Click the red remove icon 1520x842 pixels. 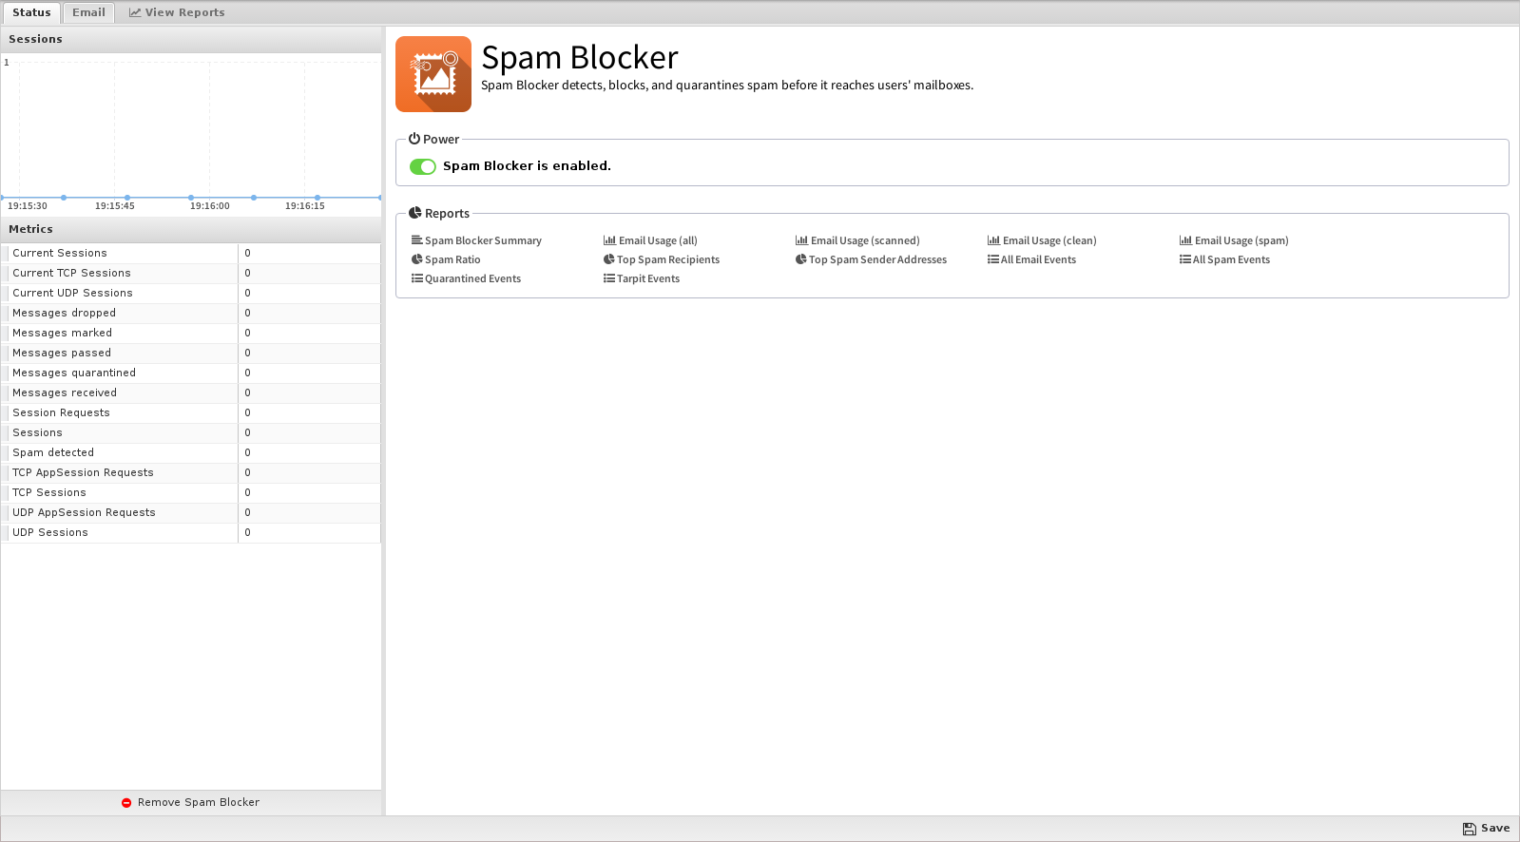click(126, 803)
